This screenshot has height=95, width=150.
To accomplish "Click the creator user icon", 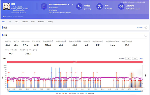I will pos(79,7).
